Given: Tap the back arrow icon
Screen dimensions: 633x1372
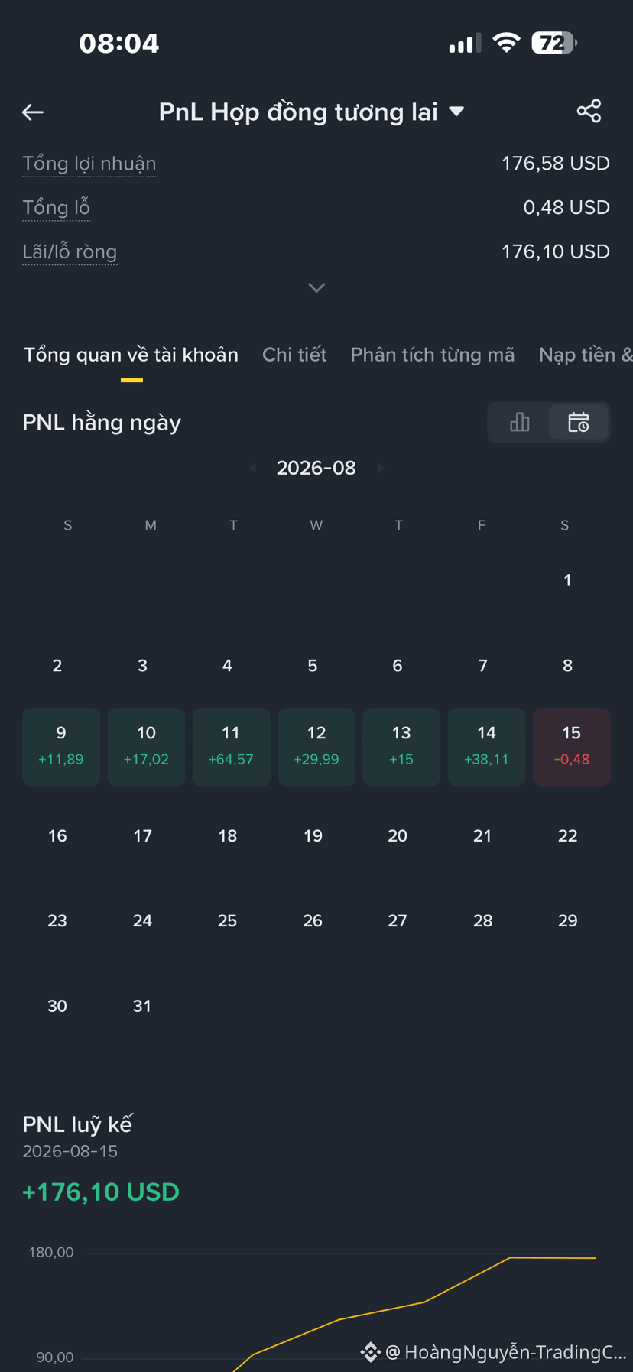Looking at the screenshot, I should (x=33, y=112).
